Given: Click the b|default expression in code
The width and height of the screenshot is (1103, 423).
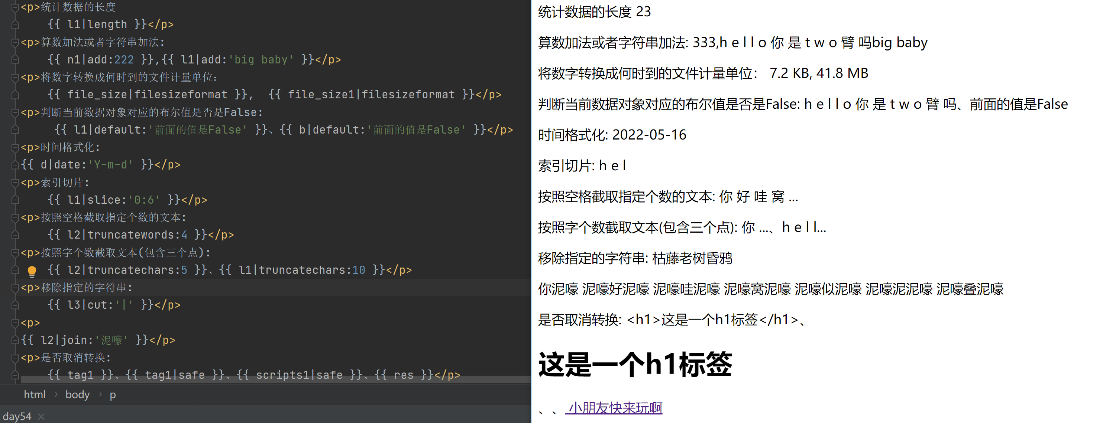Looking at the screenshot, I should click(383, 129).
